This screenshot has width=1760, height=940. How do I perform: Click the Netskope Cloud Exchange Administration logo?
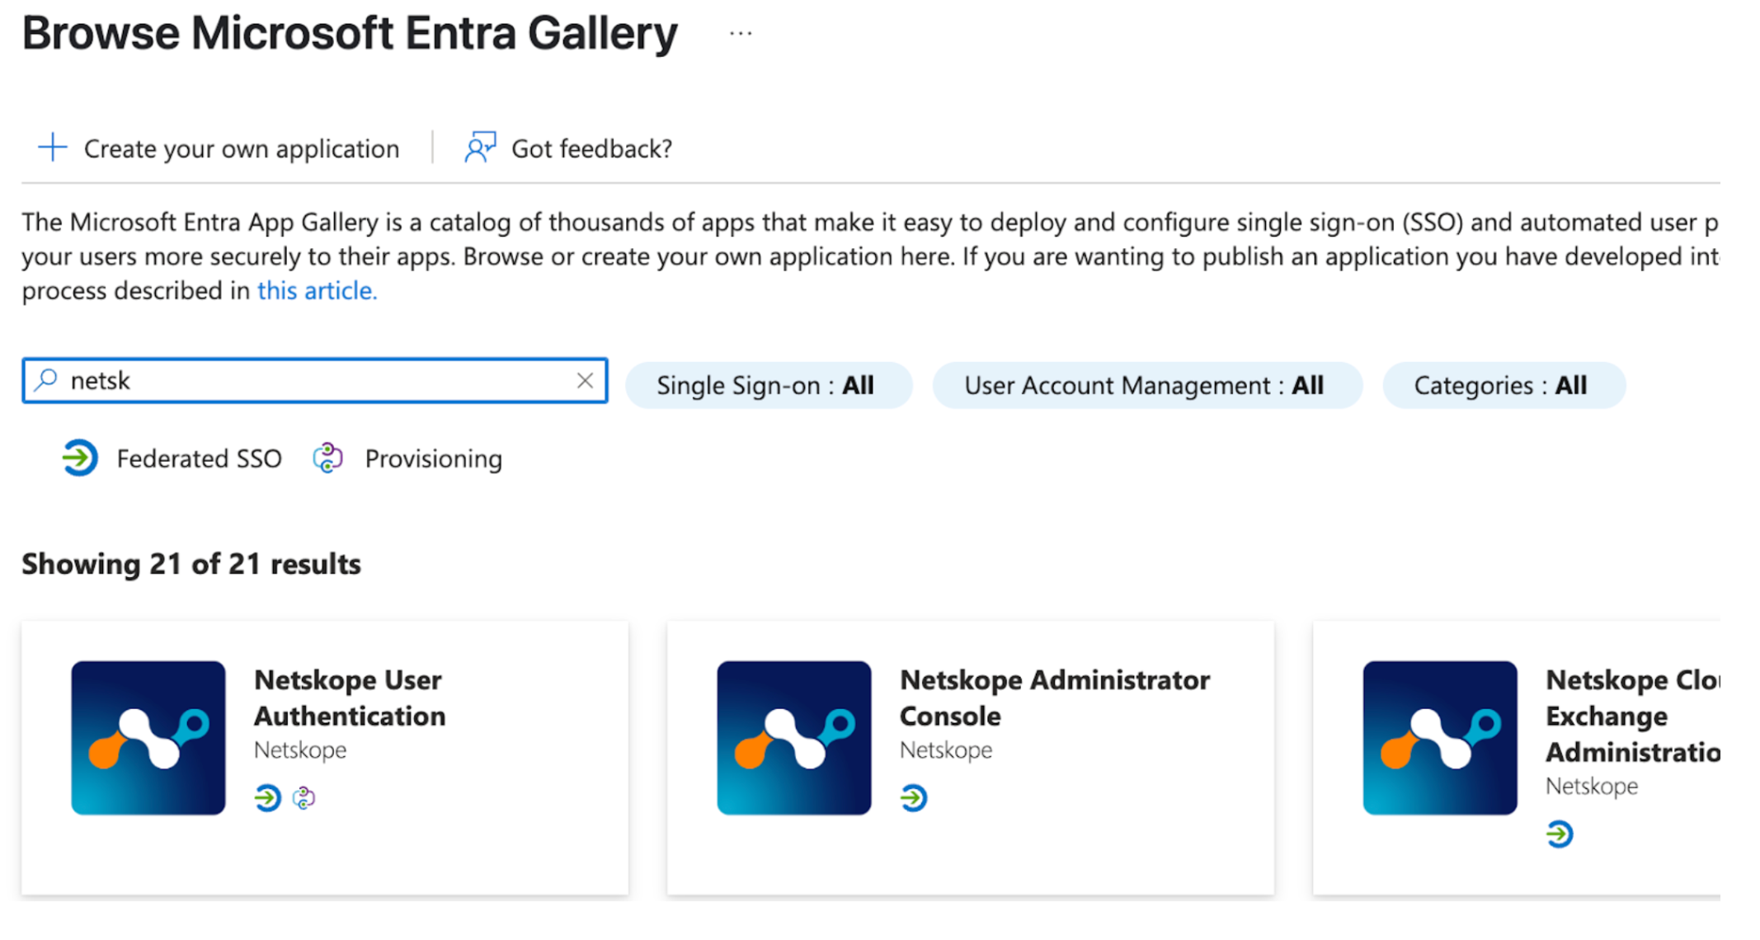point(1440,738)
